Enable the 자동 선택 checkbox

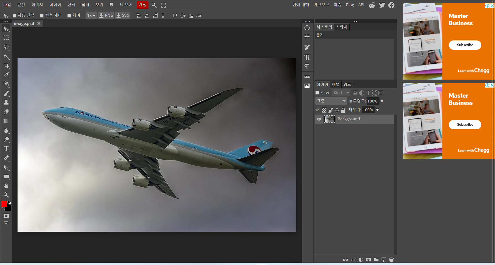[x=15, y=16]
